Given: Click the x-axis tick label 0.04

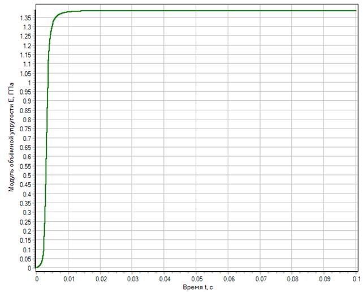Looking at the screenshot, I should pos(165,279).
